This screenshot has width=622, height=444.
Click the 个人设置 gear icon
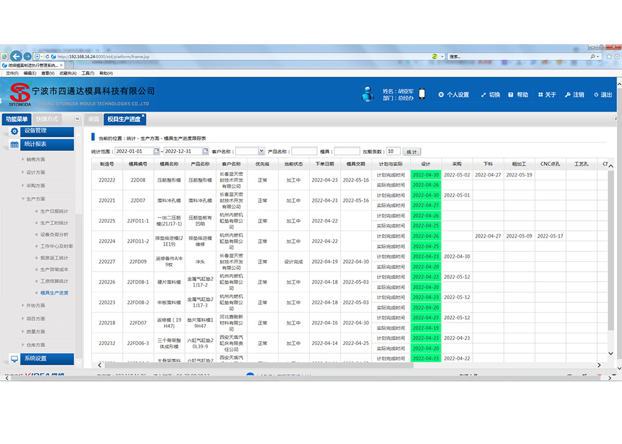pyautogui.click(x=441, y=95)
